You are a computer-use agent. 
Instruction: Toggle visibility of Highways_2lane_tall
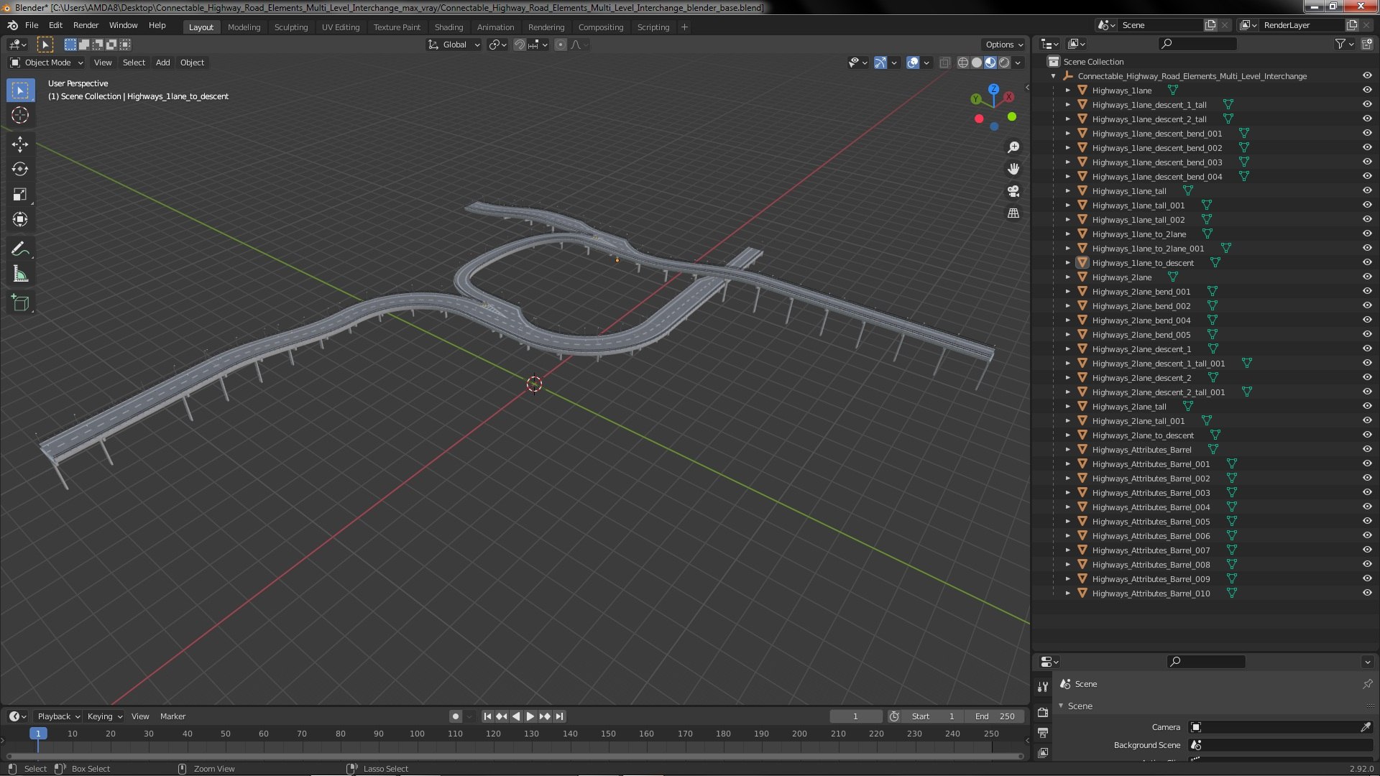click(x=1367, y=406)
